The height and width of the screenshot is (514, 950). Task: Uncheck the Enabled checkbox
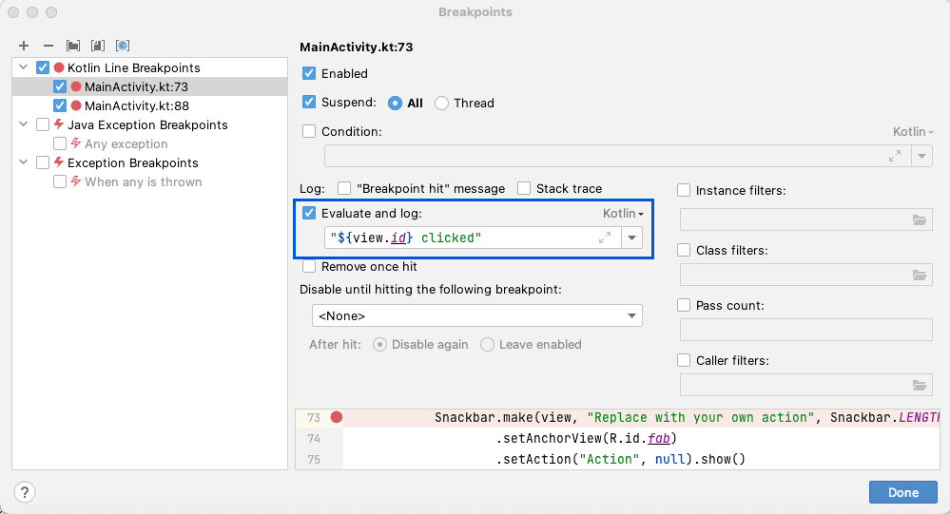(309, 73)
